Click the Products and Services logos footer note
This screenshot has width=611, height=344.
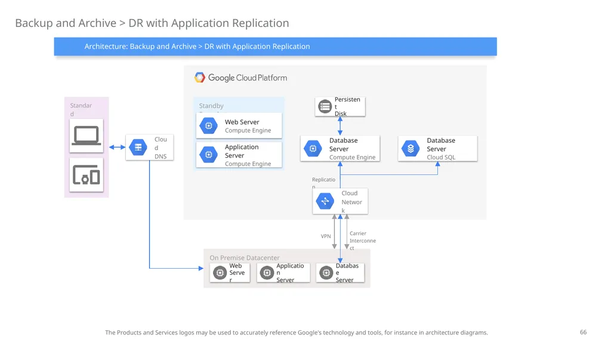tap(297, 333)
